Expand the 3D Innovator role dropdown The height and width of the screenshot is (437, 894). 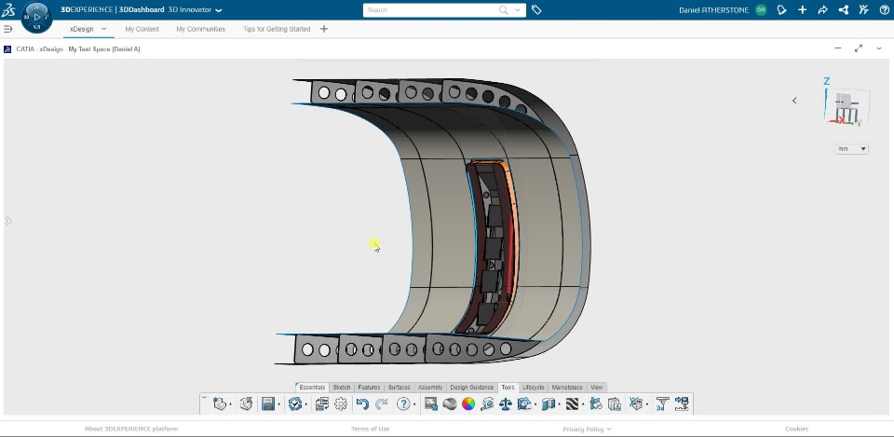coord(219,10)
